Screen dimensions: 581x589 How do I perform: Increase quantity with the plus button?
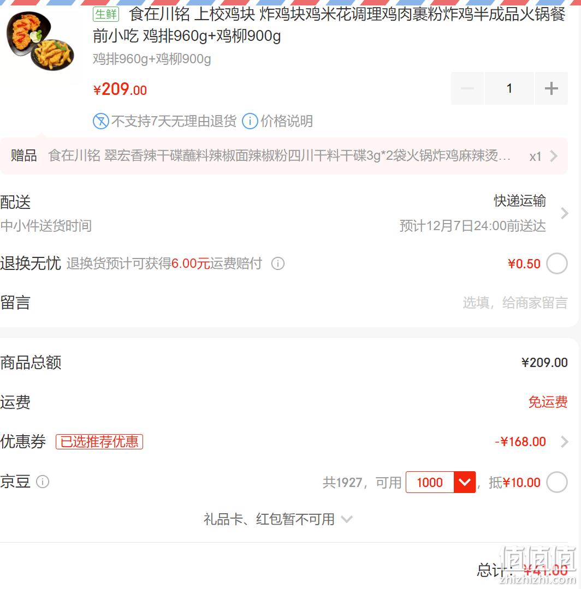[551, 89]
